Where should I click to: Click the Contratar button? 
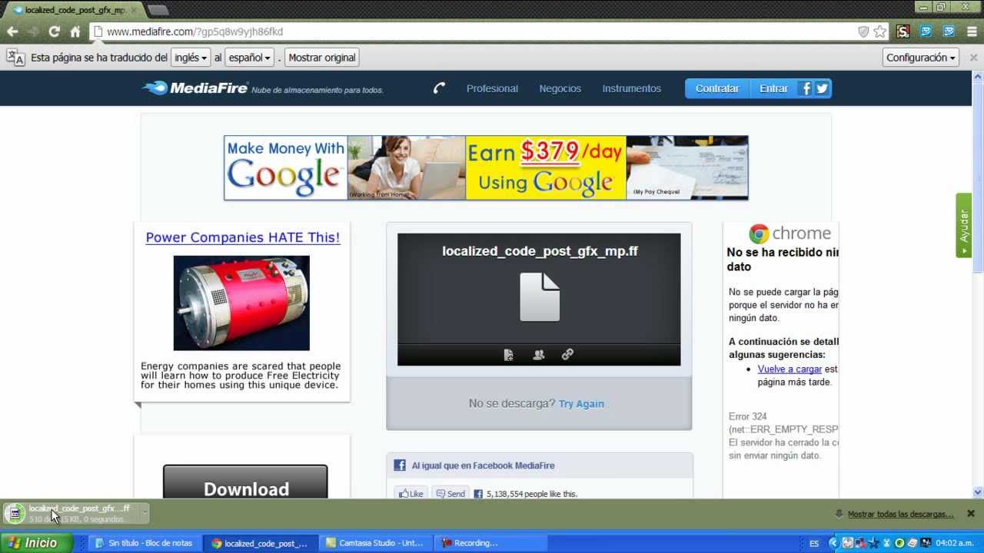717,88
